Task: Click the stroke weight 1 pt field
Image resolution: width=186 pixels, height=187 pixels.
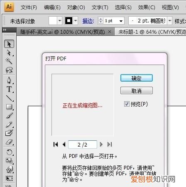Action: click(110, 21)
